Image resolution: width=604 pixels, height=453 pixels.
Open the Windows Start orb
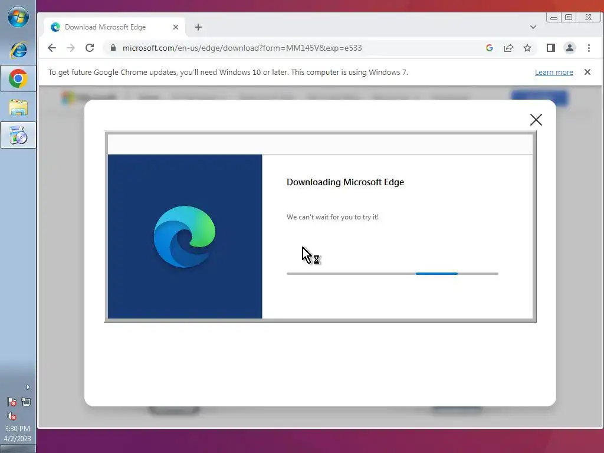(18, 17)
